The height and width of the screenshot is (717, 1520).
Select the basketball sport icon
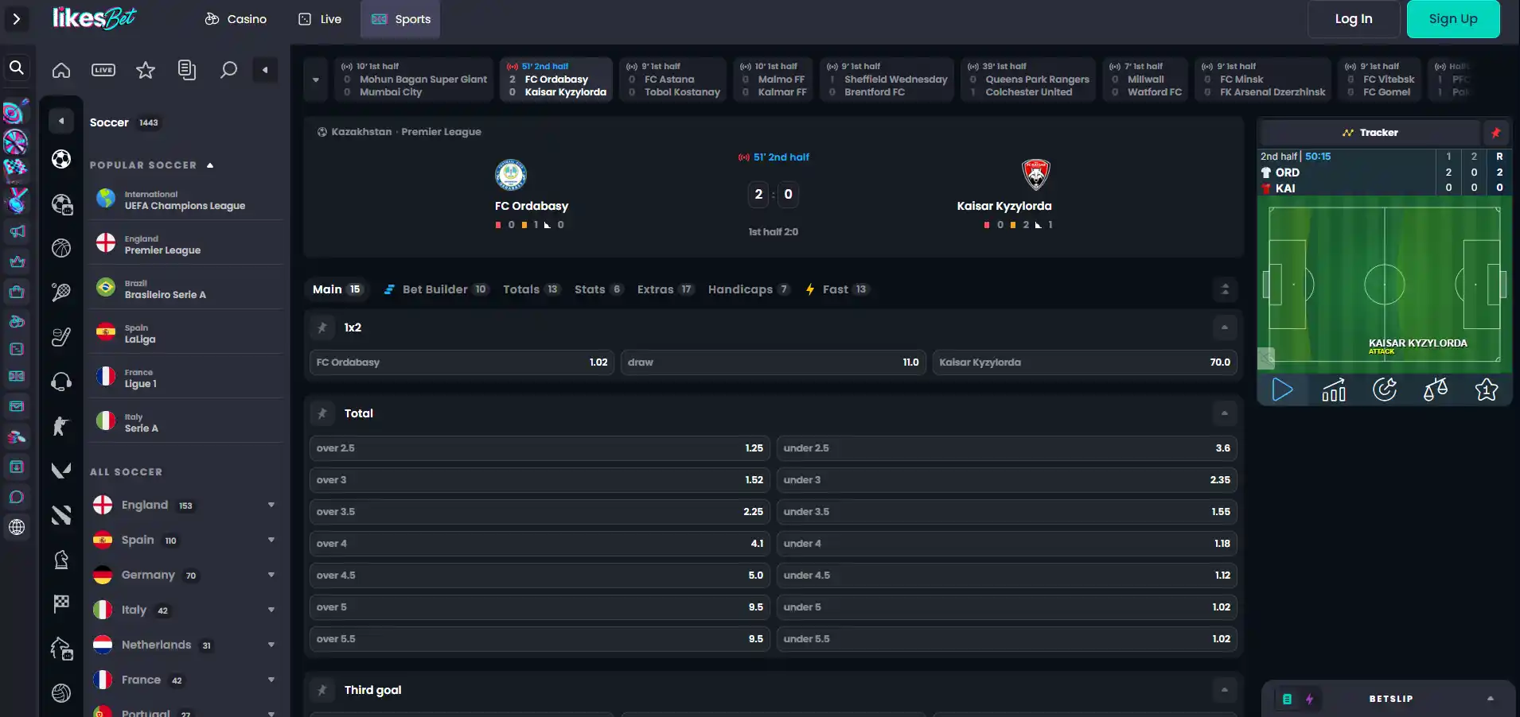61,248
